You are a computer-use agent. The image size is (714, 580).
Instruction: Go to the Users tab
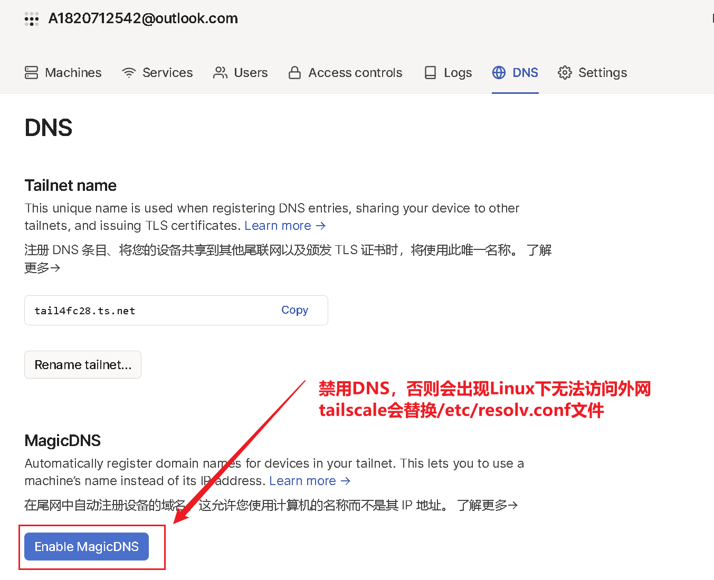[240, 73]
